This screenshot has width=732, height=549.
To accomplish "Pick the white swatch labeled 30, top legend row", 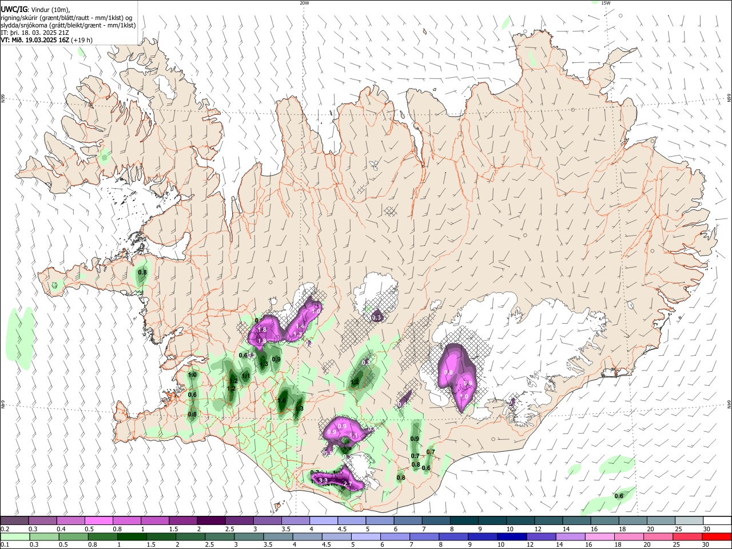I will tap(717, 521).
